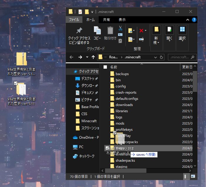
Task: Click horizontal scrollbar right arrow
Action: pyautogui.click(x=190, y=171)
